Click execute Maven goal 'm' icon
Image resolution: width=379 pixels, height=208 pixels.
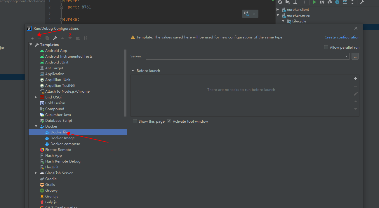322,2
